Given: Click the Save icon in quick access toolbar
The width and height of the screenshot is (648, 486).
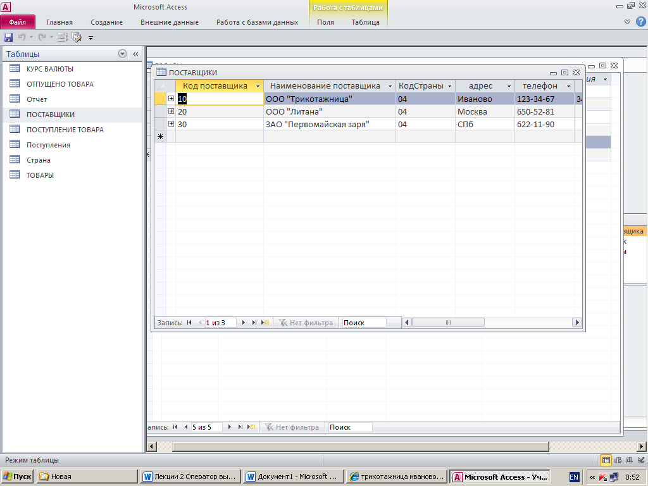Looking at the screenshot, I should (8, 37).
